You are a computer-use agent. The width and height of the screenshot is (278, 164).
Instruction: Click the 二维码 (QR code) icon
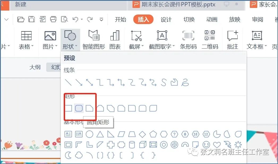pos(209,39)
